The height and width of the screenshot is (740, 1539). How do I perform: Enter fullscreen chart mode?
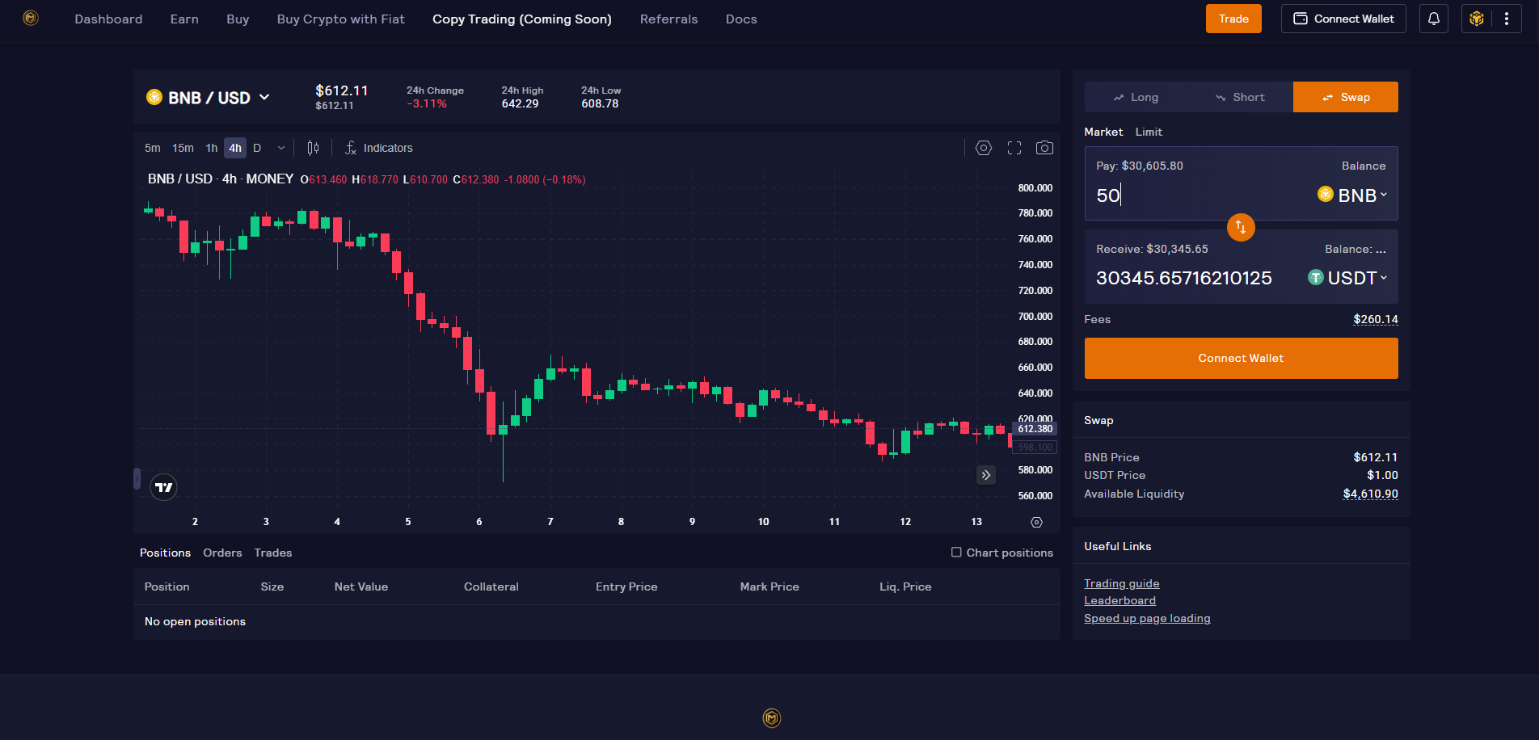coord(1014,148)
